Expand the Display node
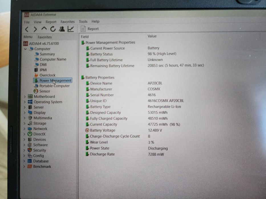Viewport: 266px width, 199px height. pyautogui.click(x=25, y=113)
